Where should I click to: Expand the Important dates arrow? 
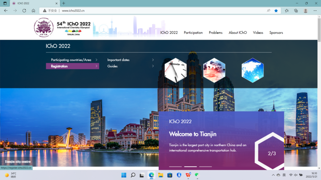153,60
